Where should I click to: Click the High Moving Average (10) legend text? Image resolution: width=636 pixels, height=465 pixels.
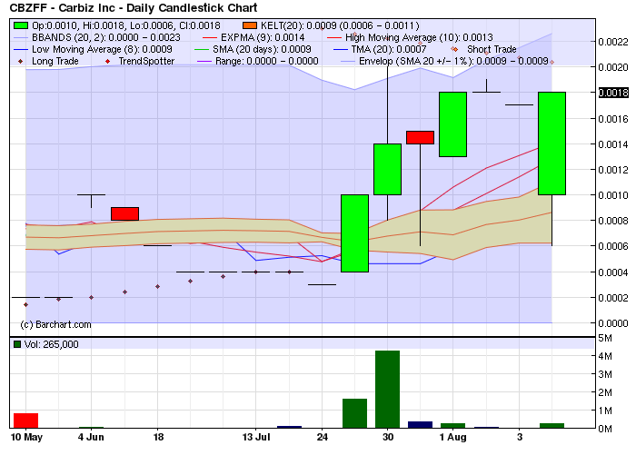[419, 38]
